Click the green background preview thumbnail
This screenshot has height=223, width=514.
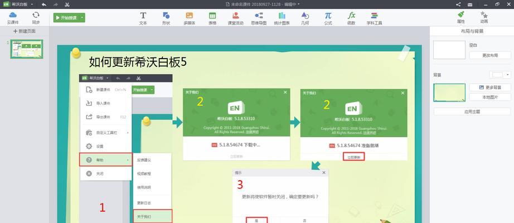click(449, 93)
